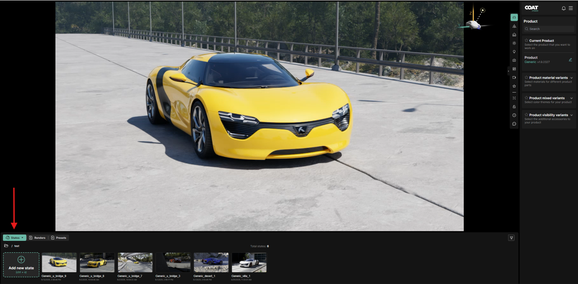Select the Generic_desert_1 state thumbnail

coord(211,262)
